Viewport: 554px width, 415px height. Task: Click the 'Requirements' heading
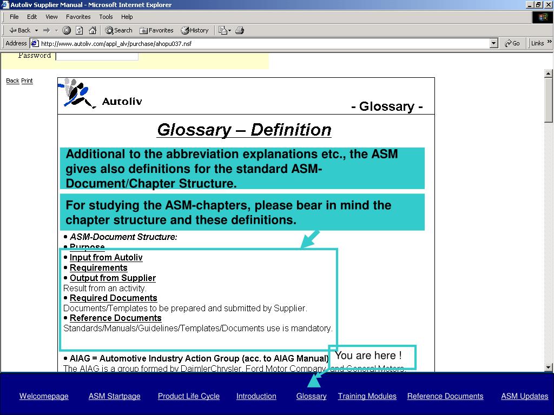coord(98,268)
